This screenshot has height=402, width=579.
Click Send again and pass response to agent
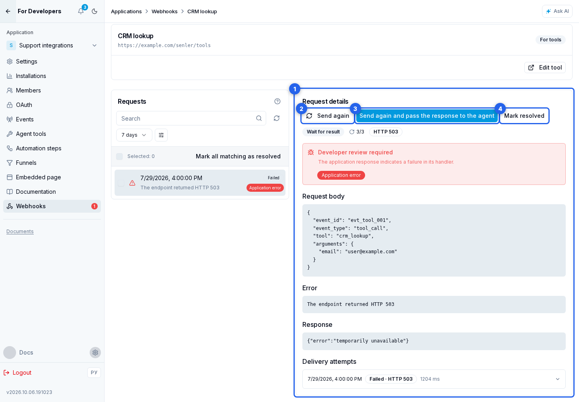[x=427, y=116]
